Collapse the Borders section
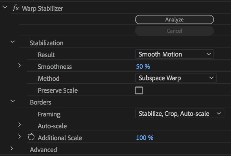This screenshot has height=156, width=231. [x=12, y=101]
